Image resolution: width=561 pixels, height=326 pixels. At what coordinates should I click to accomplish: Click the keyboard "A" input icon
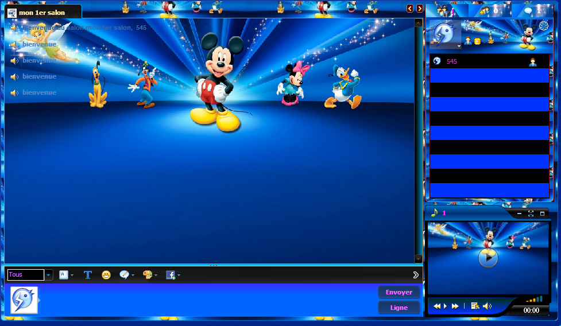63,275
